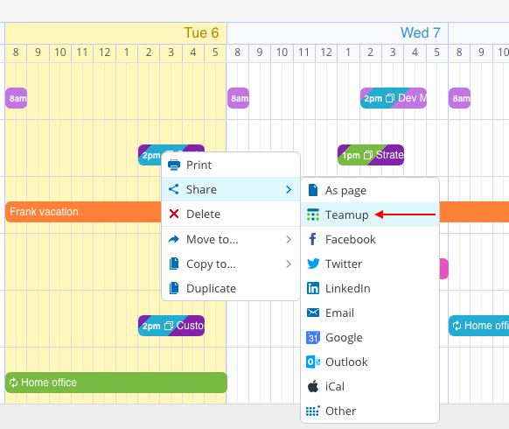
Task: Click the Teamup calendar icon in share submenu
Action: pyautogui.click(x=313, y=214)
